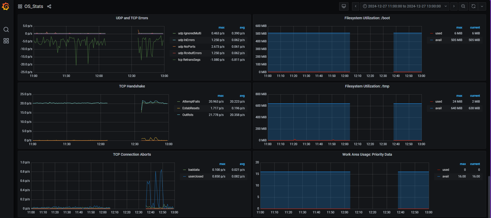Toggle baddata series in legend

point(194,170)
